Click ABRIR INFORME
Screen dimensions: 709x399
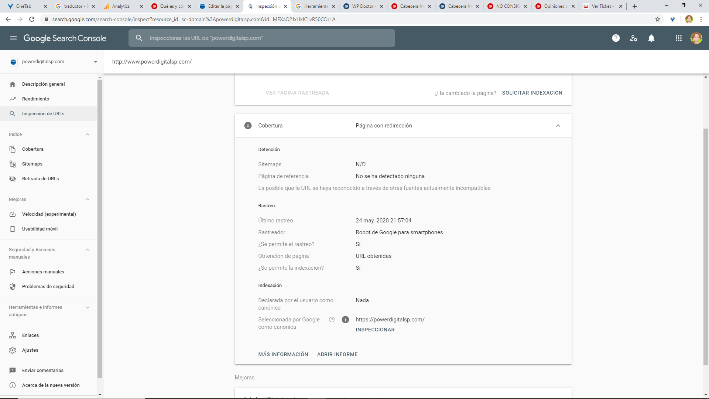[338, 354]
